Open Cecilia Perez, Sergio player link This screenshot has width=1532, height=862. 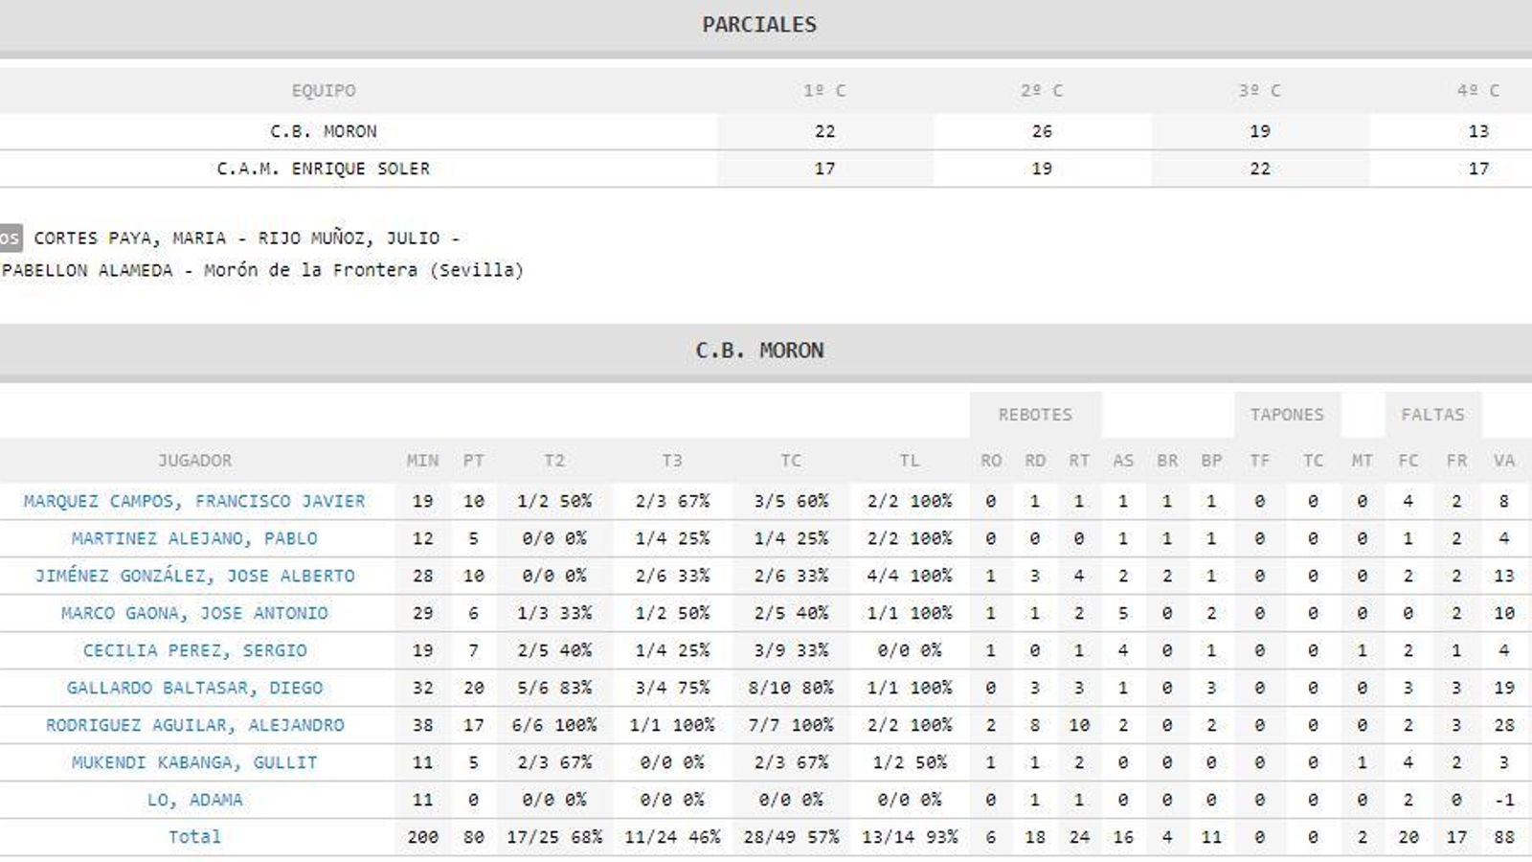(x=194, y=650)
